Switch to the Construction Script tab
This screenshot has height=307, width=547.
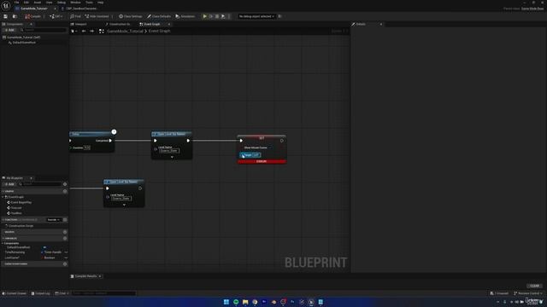tap(119, 24)
